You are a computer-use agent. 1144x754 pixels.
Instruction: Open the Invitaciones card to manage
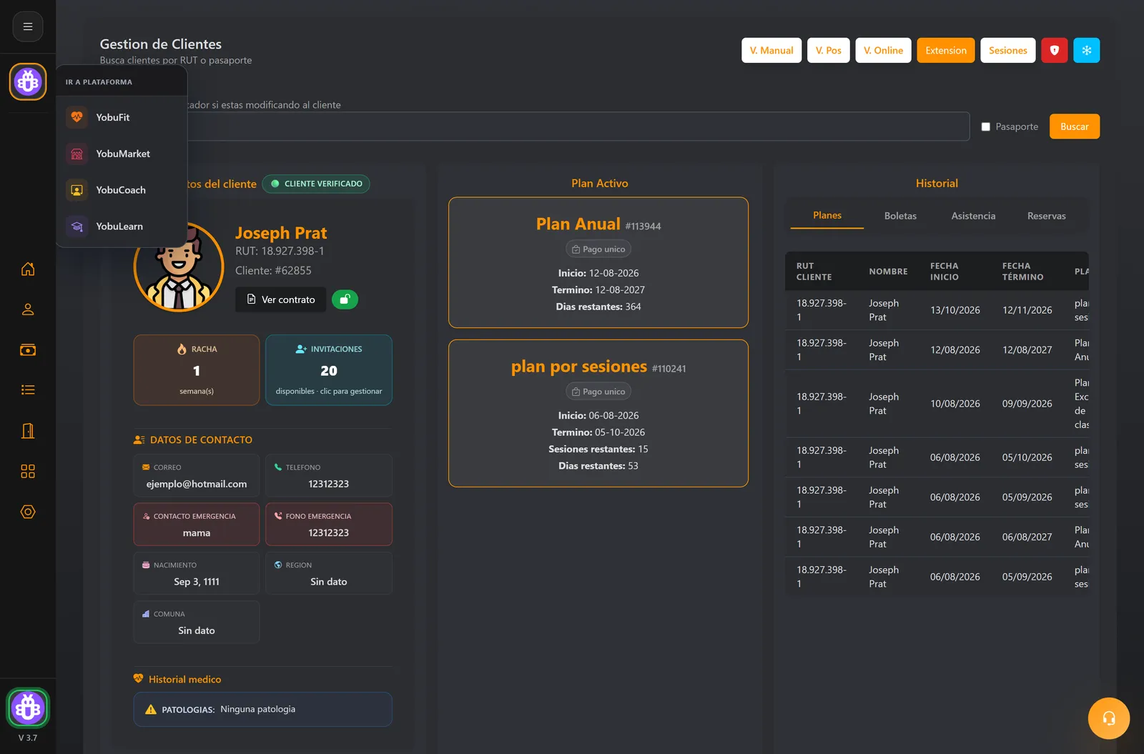tap(329, 370)
